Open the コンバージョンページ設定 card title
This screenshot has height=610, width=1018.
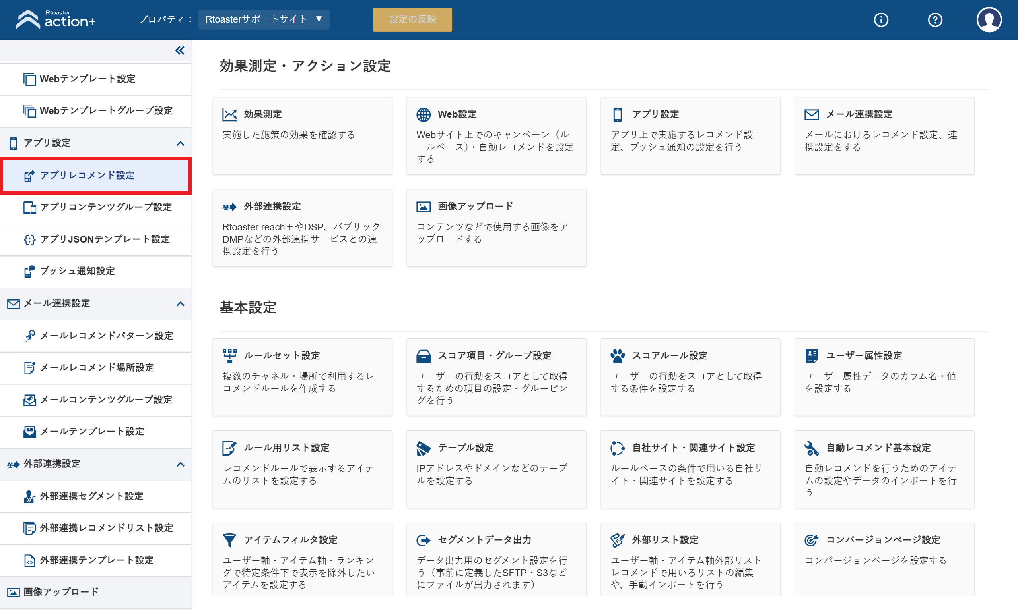(x=884, y=540)
